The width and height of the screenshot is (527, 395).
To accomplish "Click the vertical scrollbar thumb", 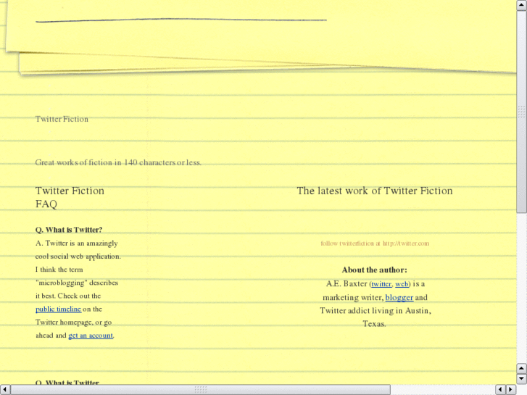I will pos(522,112).
